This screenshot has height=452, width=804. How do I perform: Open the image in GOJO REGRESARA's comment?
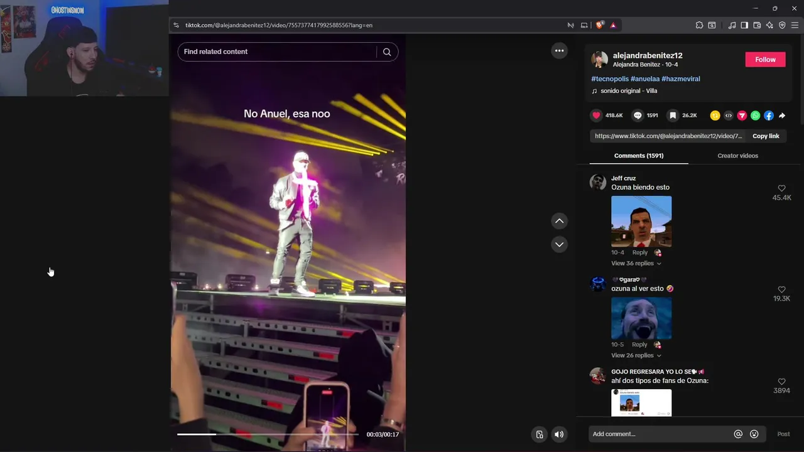[641, 403]
